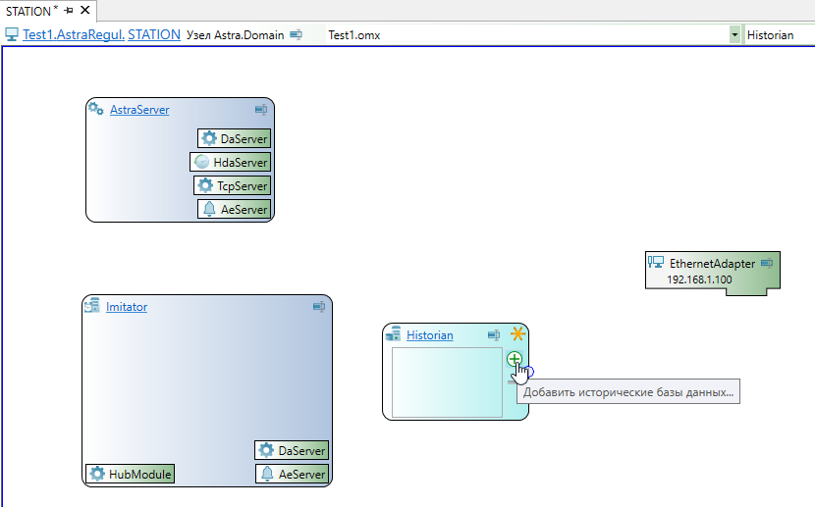Click the gears icon beside AstraServer
The height and width of the screenshot is (507, 815).
[x=96, y=109]
